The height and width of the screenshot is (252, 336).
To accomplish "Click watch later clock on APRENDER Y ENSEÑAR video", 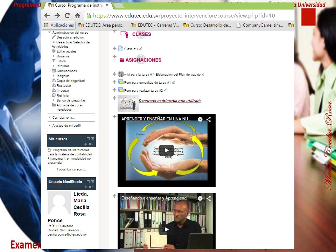I will (x=200, y=119).
